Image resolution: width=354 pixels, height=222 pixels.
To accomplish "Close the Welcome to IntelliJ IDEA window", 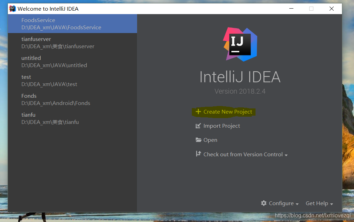I will coord(331,9).
